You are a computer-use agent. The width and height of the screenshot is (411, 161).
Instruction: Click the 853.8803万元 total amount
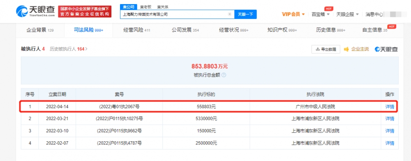click(x=210, y=66)
